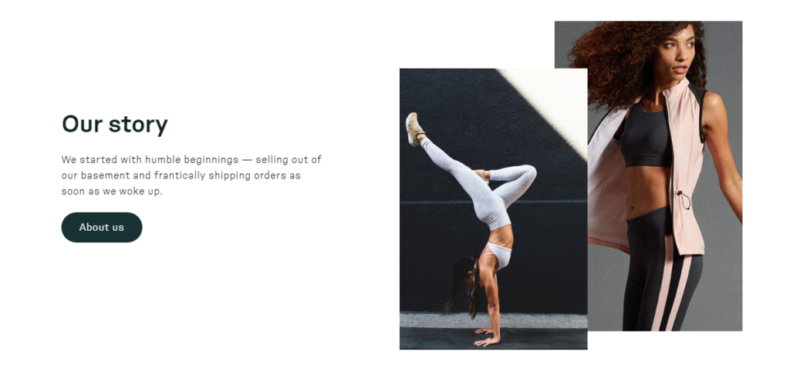This screenshot has width=790, height=374.
Task: Click the drawstring toggle on pink vest
Action: pyautogui.click(x=683, y=199)
